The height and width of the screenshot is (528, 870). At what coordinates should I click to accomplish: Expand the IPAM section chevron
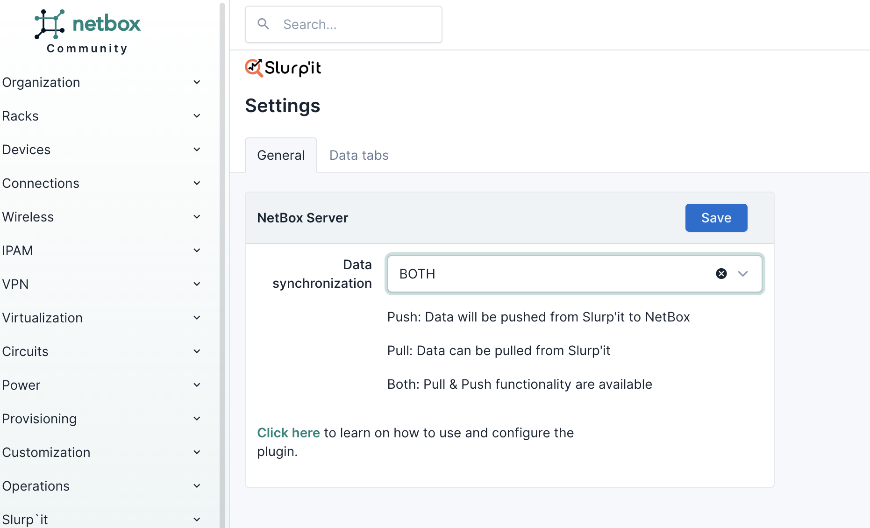coord(197,250)
